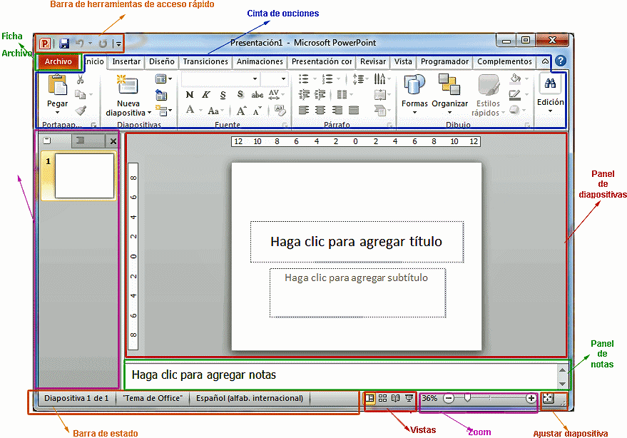Viewport: 627px width, 438px height.
Task: Open the Archivo file tab
Action: 58,61
